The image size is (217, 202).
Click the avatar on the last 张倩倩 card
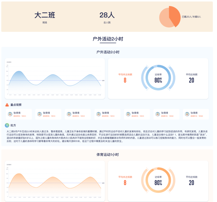coord(187,114)
